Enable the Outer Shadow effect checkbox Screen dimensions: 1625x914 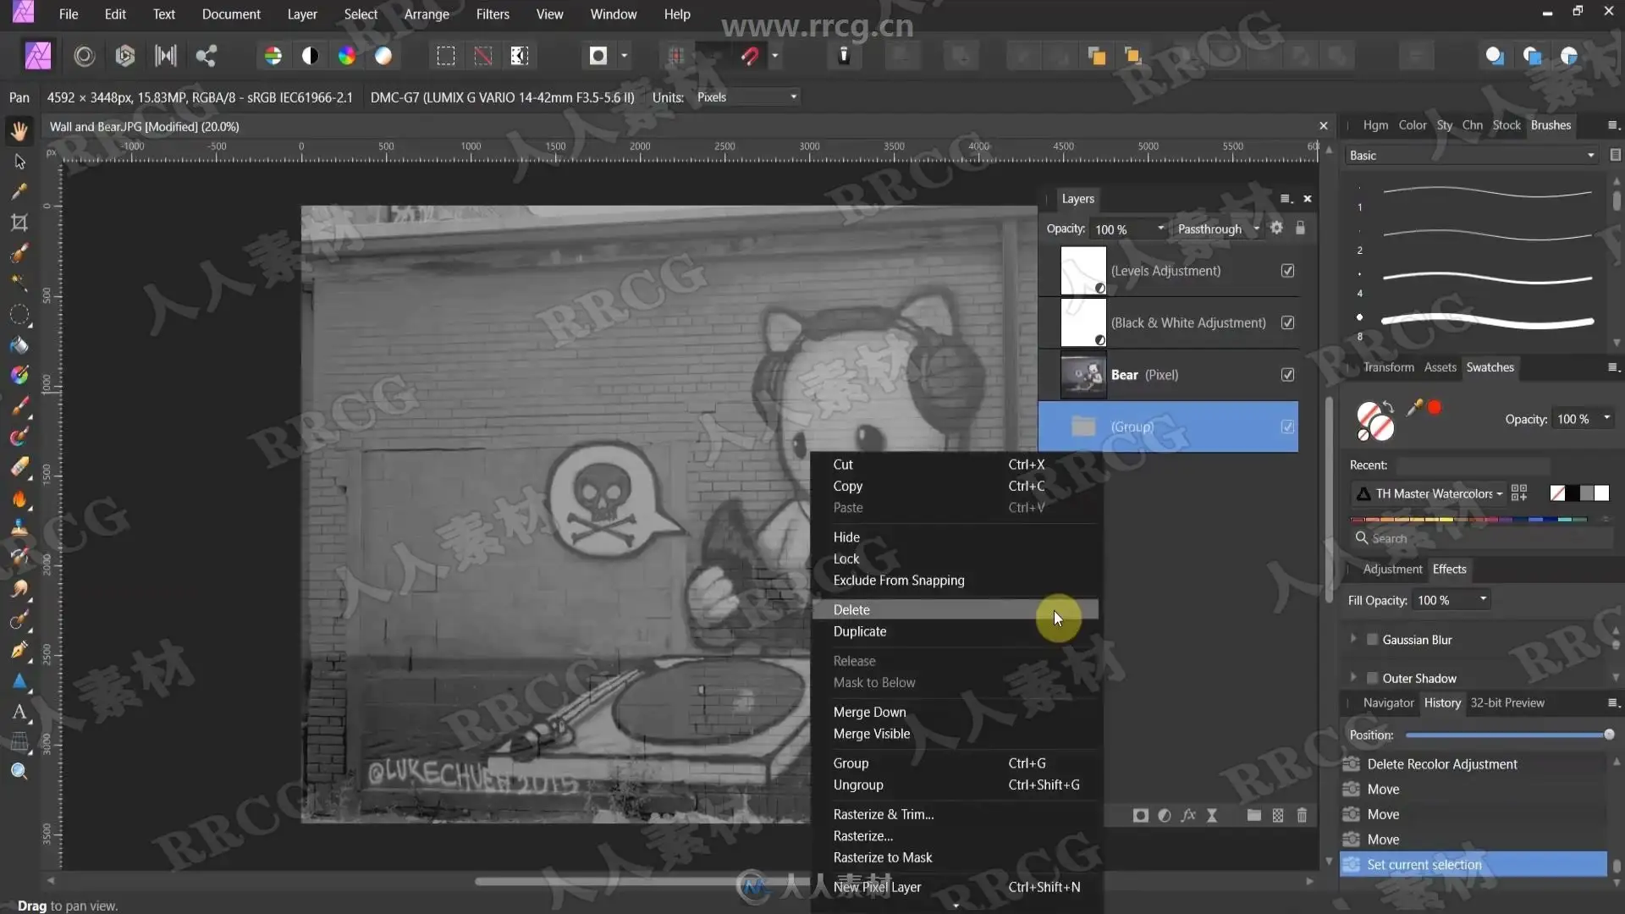[x=1372, y=678]
